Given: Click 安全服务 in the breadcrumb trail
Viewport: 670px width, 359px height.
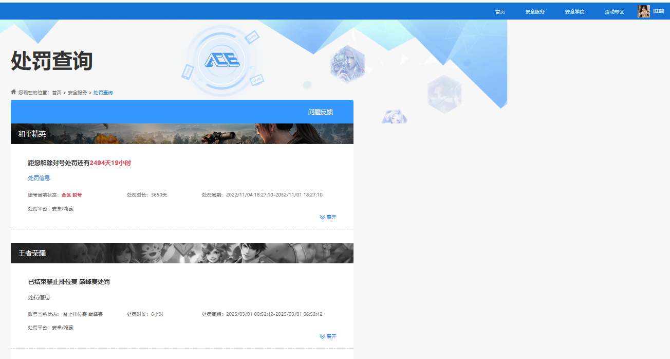Looking at the screenshot, I should (x=77, y=93).
